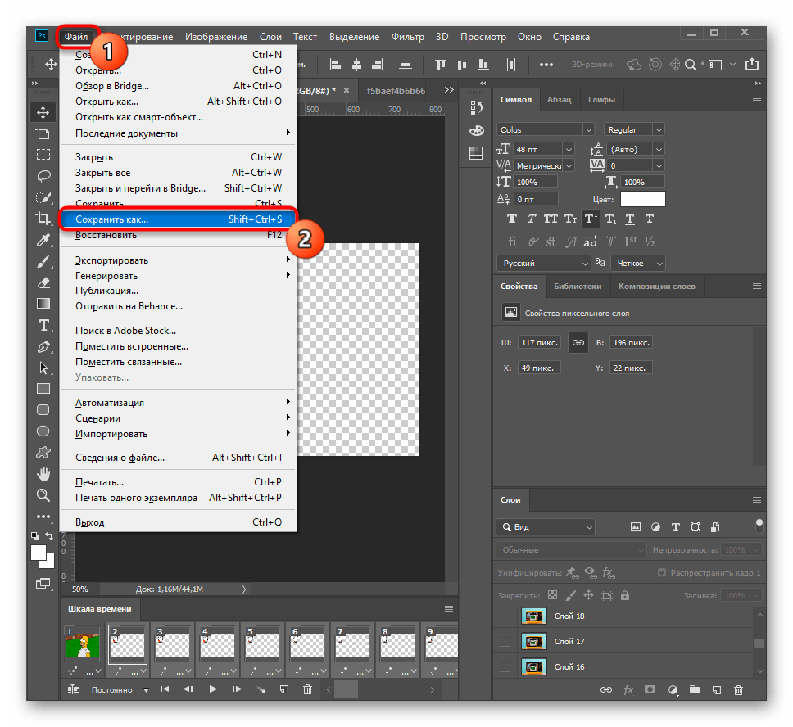This screenshot has height=727, width=793.
Task: Select the Lasso tool
Action: pos(43,176)
